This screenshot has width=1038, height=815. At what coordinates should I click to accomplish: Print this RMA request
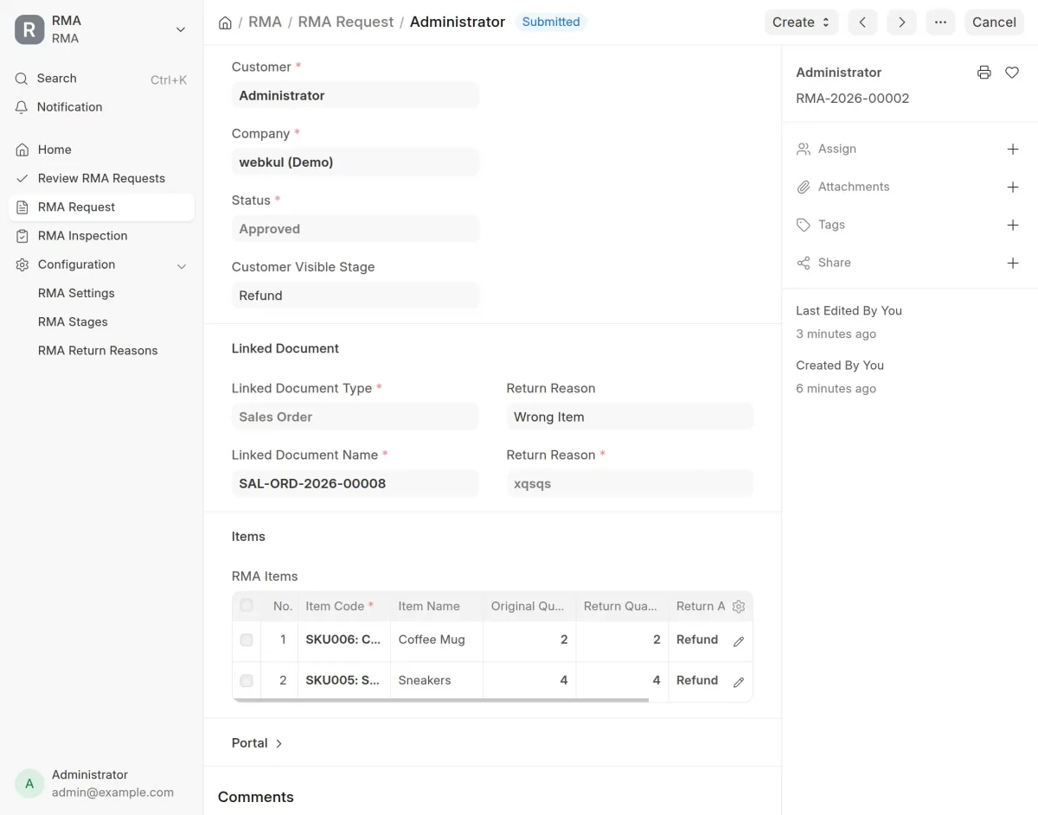984,73
